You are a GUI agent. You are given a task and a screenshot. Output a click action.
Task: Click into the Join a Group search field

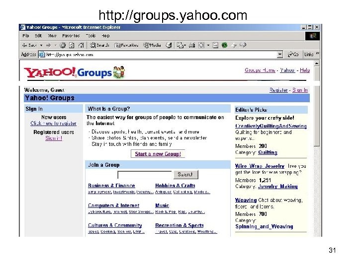[145, 175]
